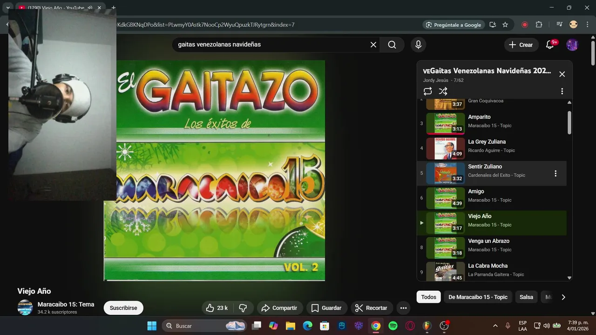The height and width of the screenshot is (335, 596).
Task: Show more filter chips with arrow
Action: (x=563, y=297)
